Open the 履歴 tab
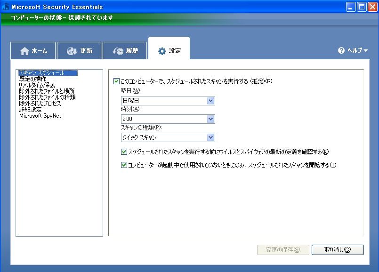379x272 pixels. (x=125, y=51)
